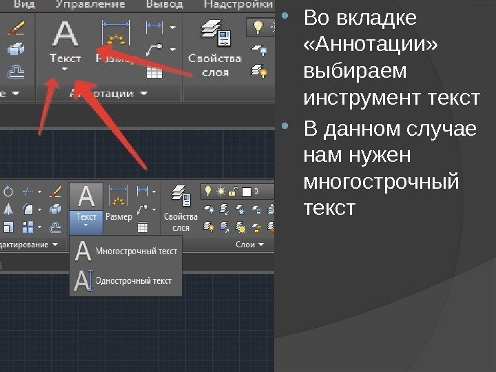Expand Trim dropdown arrow in lower ribbon
Image resolution: width=496 pixels, height=372 pixels.
39,192
